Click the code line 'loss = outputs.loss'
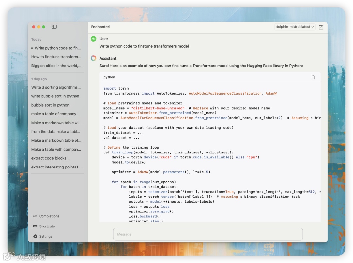The width and height of the screenshot is (353, 263). point(149,206)
